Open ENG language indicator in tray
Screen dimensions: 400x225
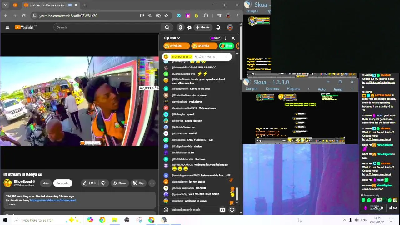pos(364,220)
